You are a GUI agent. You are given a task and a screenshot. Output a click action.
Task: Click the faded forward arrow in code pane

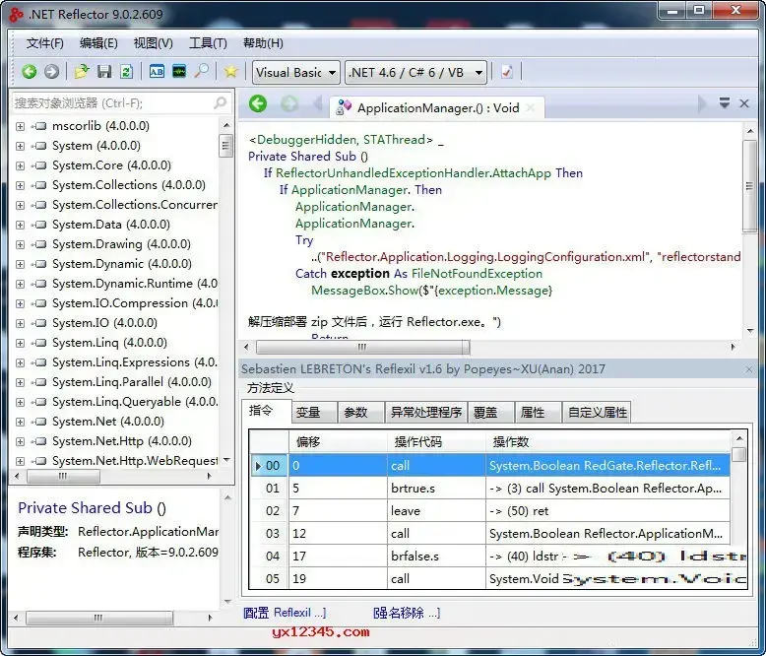(x=289, y=103)
